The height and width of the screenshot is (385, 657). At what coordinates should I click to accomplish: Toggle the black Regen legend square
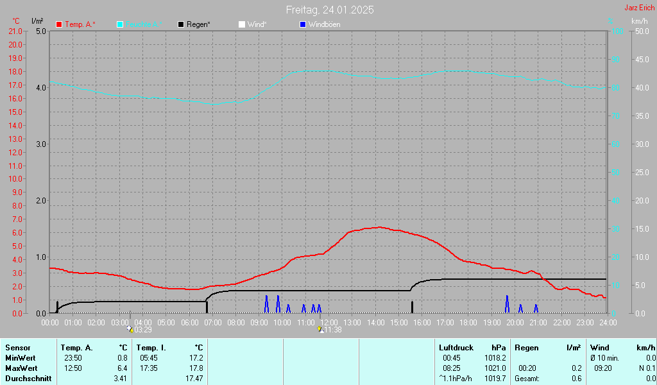[x=181, y=25]
